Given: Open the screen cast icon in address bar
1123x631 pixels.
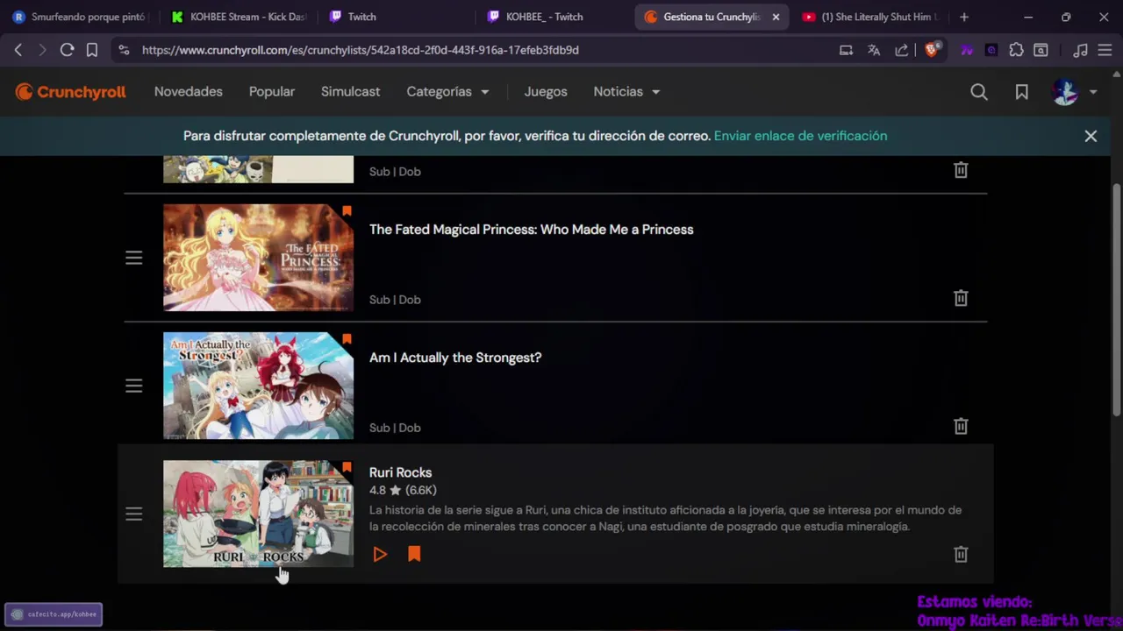Looking at the screenshot, I should tap(846, 50).
